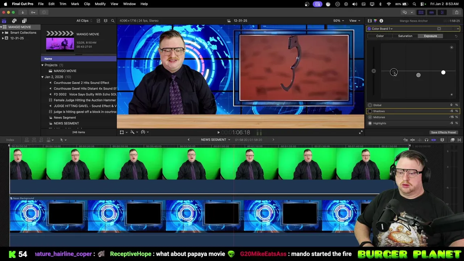Open the retime speed dropdown
464x261 pixels.
[145, 132]
